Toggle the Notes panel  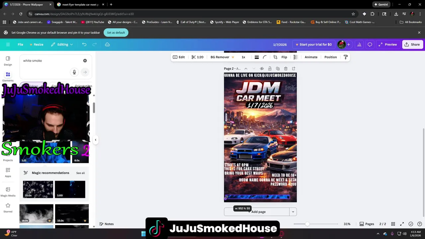point(107,224)
